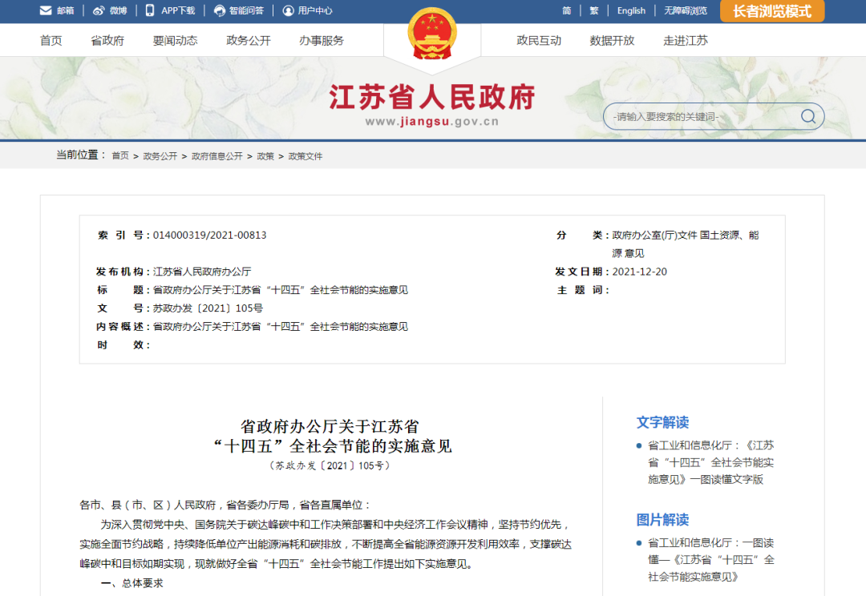Screen dimensions: 866x596
Task: Open APP下载 download icon
Action: [167, 10]
